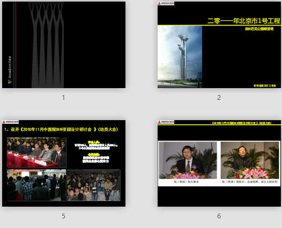Image resolution: width=282 pixels, height=228 pixels.
Task: Select slide 2 thumbnail with tower image
Action: point(219,45)
